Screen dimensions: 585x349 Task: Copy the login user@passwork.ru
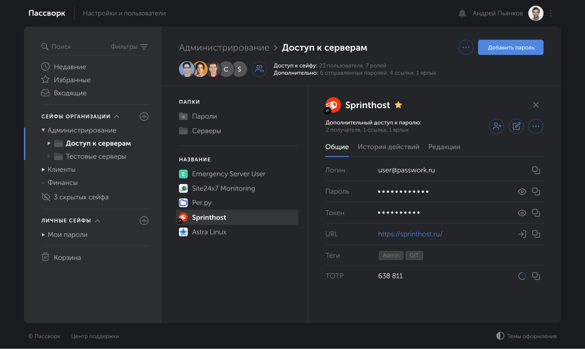pos(536,170)
